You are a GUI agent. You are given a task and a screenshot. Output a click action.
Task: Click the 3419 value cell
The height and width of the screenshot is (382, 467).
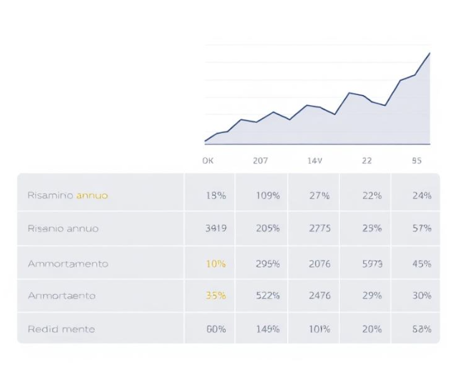[216, 228]
